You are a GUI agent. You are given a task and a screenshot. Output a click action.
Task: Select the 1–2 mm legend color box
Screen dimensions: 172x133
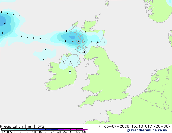coord(17,129)
